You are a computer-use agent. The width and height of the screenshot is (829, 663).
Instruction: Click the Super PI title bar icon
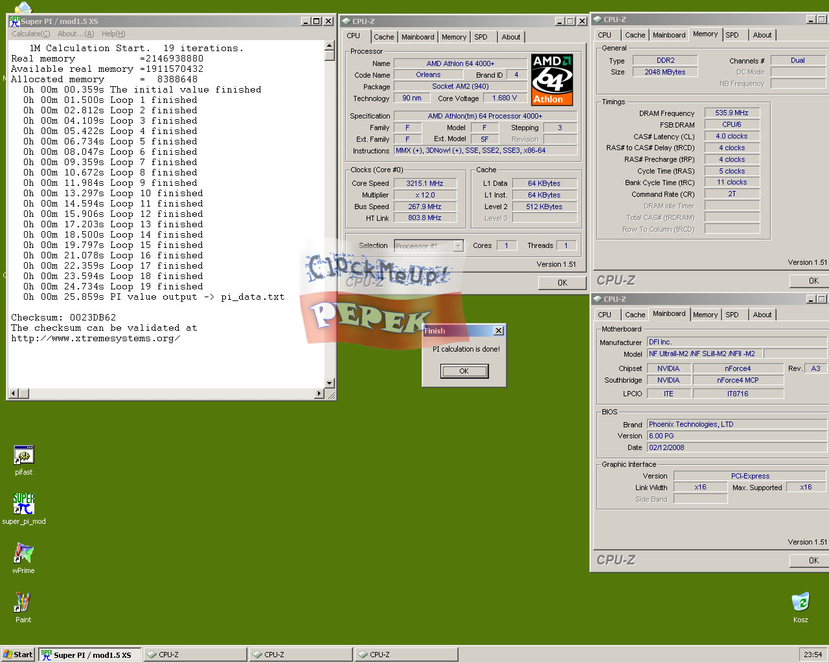(x=14, y=21)
